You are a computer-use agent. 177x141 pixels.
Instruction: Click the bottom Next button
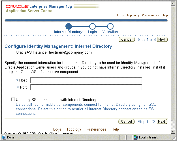point(162,122)
